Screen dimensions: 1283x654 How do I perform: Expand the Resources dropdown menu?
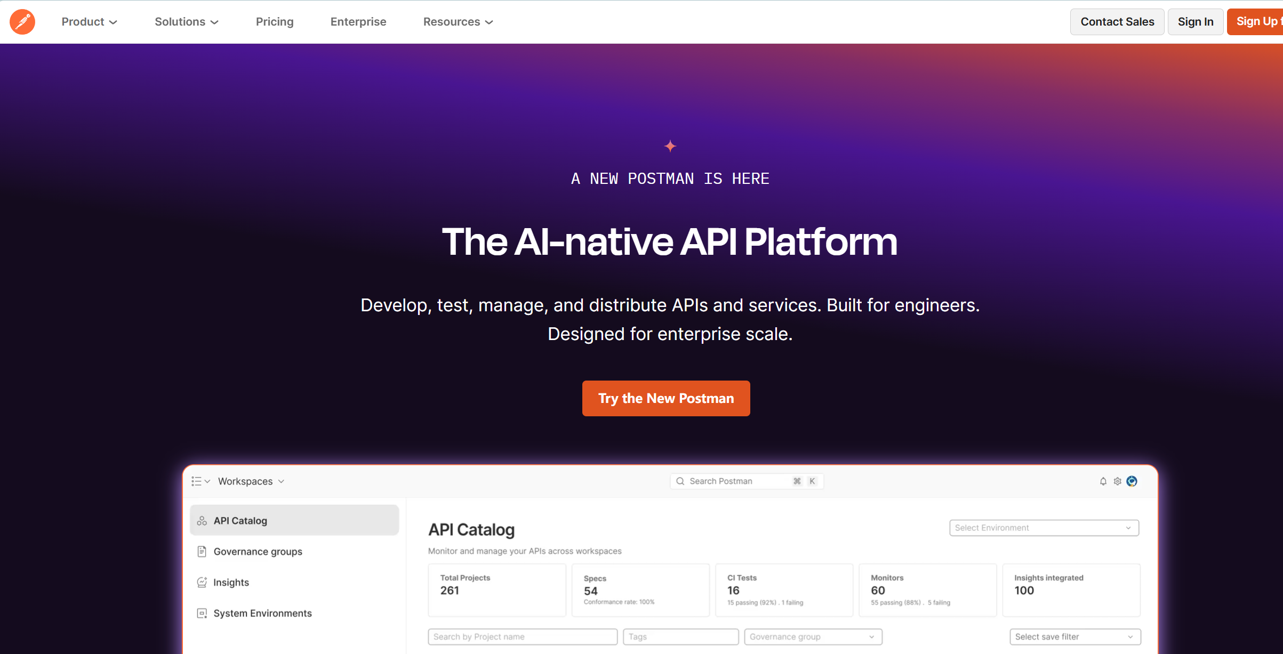(x=458, y=22)
